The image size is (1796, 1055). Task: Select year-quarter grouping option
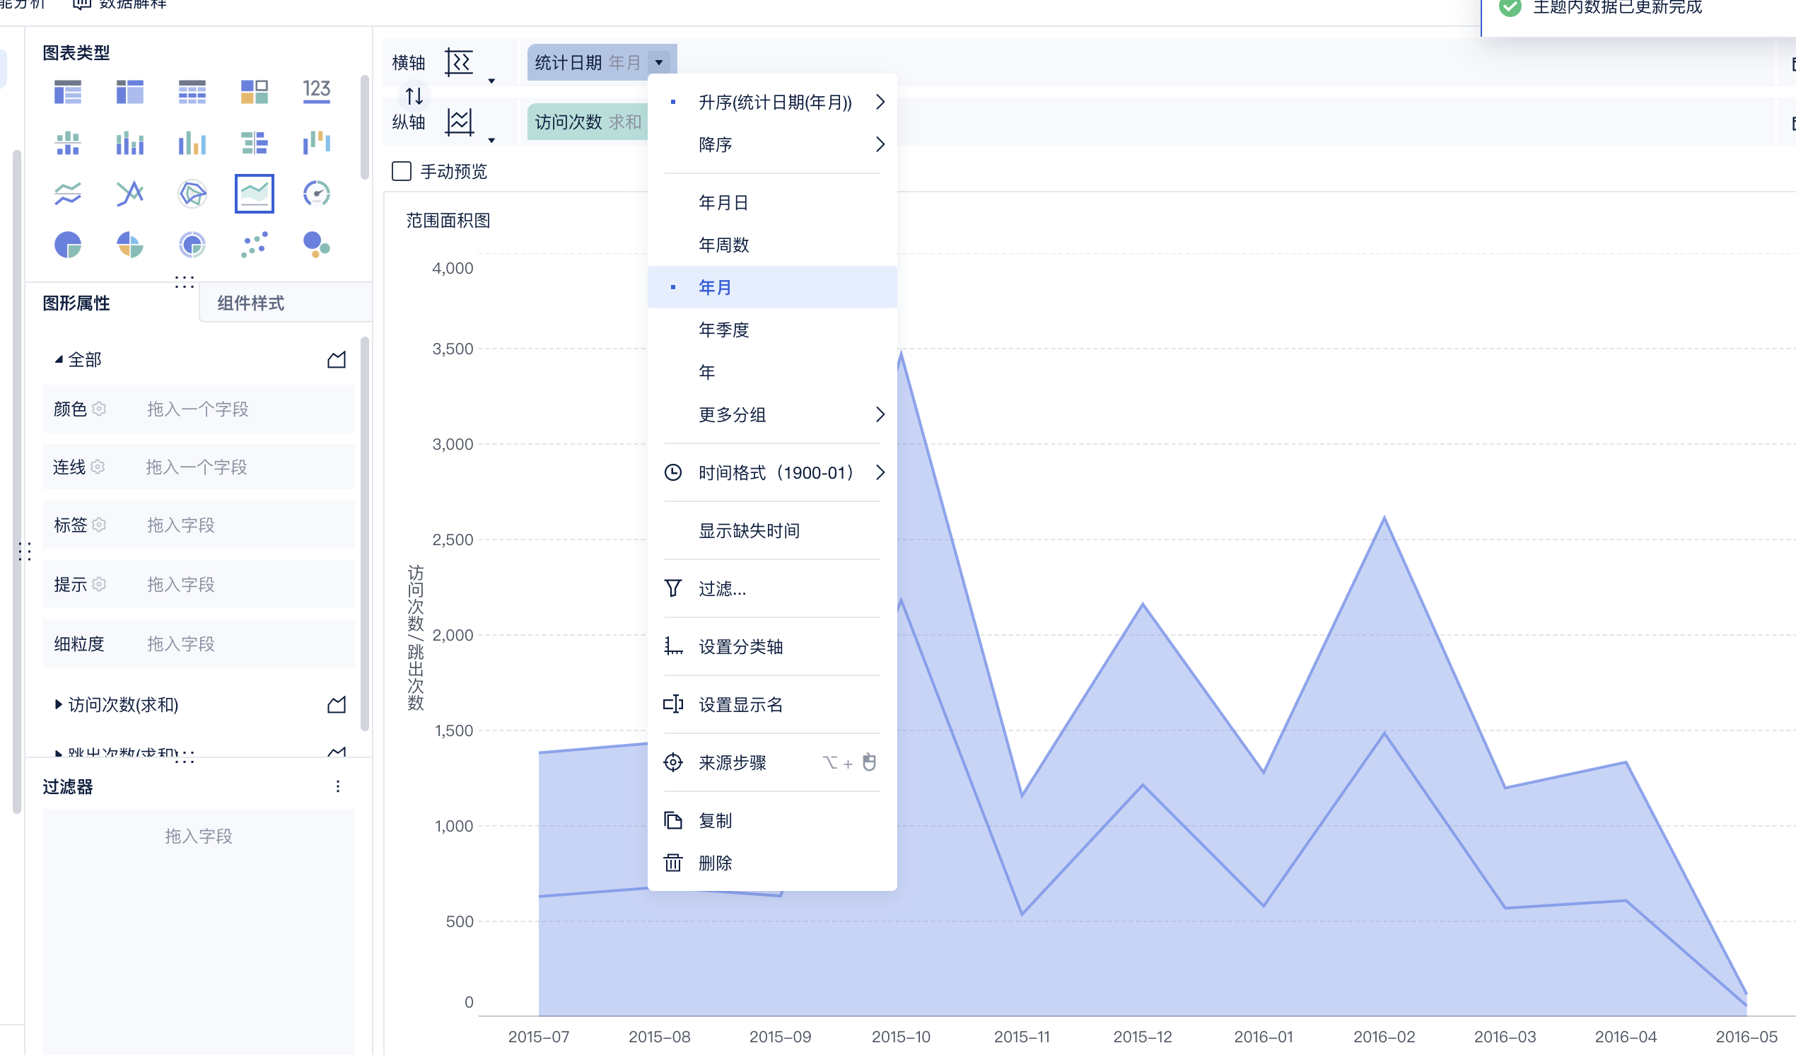[x=723, y=330]
